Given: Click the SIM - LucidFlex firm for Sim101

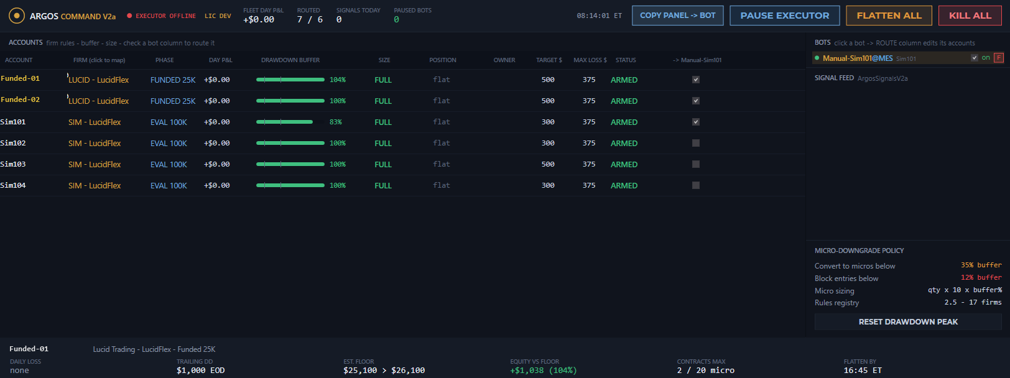Looking at the screenshot, I should [95, 122].
